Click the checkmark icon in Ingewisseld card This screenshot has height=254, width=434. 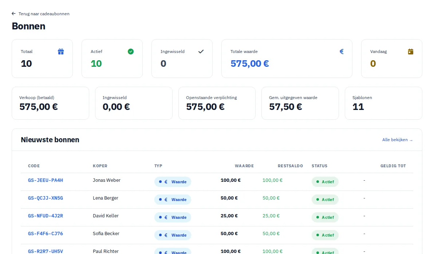(201, 52)
